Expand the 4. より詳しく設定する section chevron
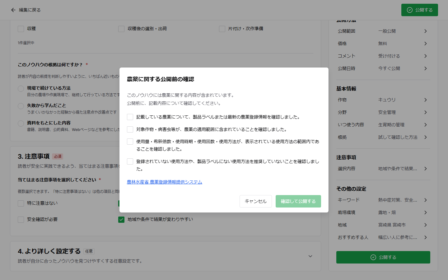This screenshot has width=448, height=280. (310, 256)
